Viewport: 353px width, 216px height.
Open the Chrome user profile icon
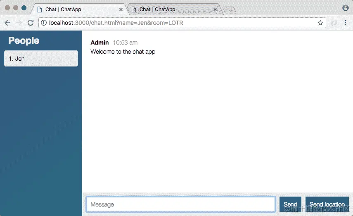point(345,8)
